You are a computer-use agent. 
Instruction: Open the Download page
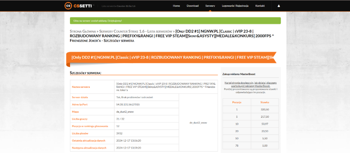[192, 6]
